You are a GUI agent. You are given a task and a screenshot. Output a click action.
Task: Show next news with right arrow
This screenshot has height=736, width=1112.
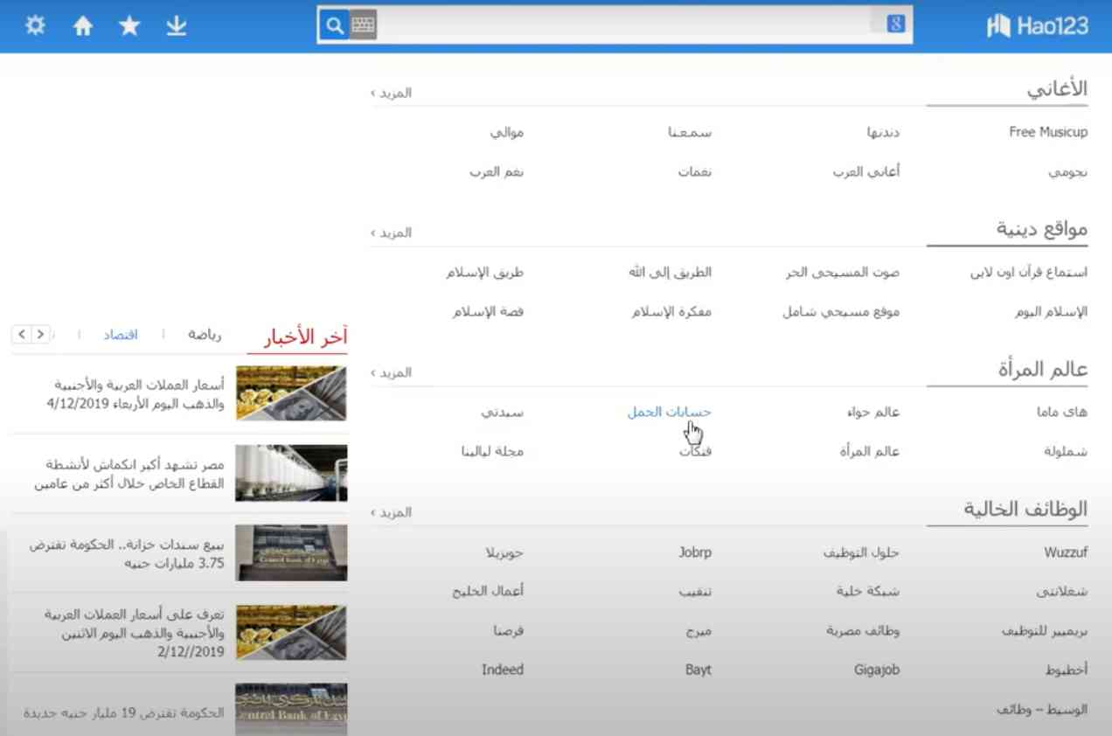coord(40,335)
